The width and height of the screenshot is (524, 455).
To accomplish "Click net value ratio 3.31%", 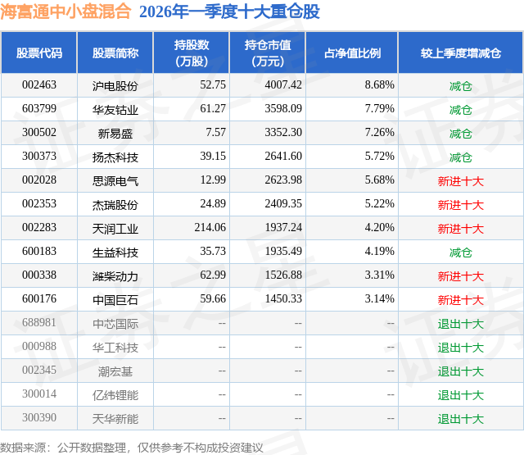I will 380,275.
